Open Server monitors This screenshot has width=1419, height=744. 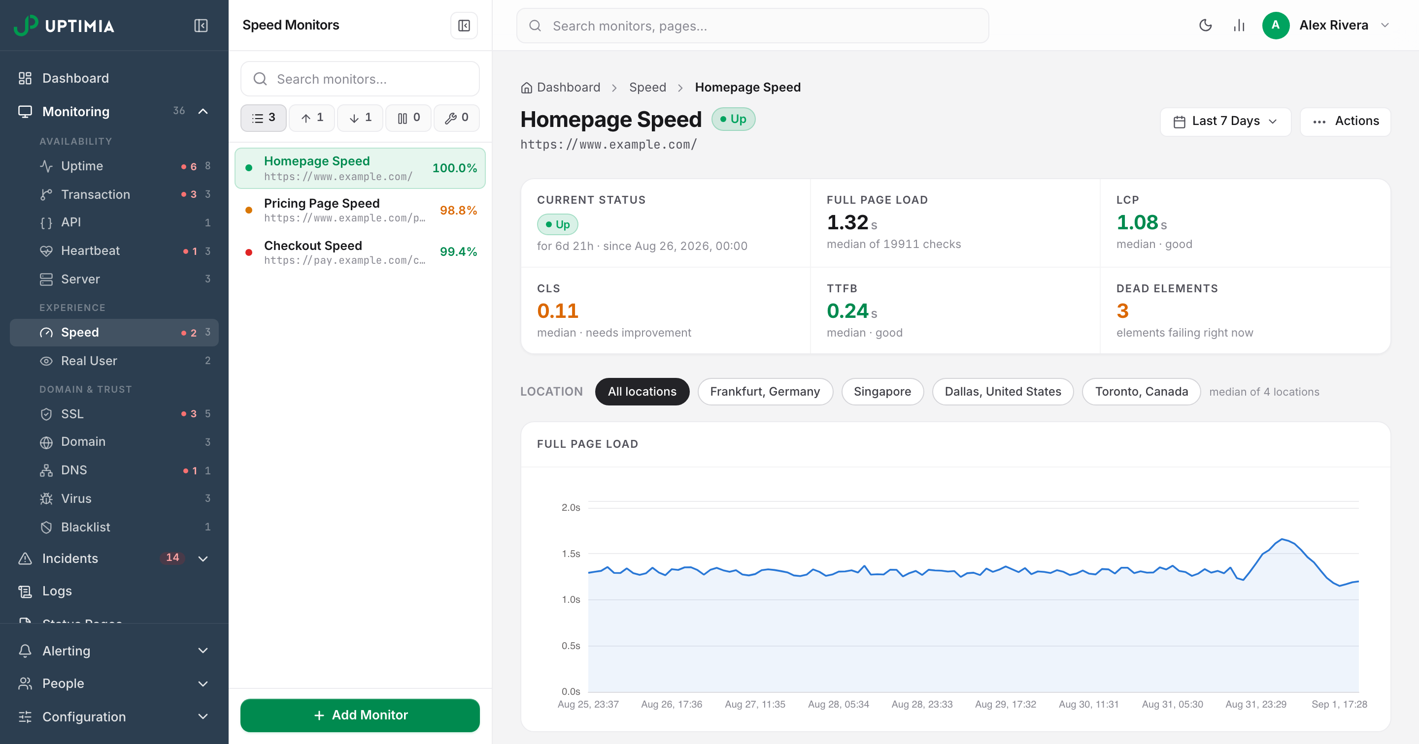pos(115,279)
